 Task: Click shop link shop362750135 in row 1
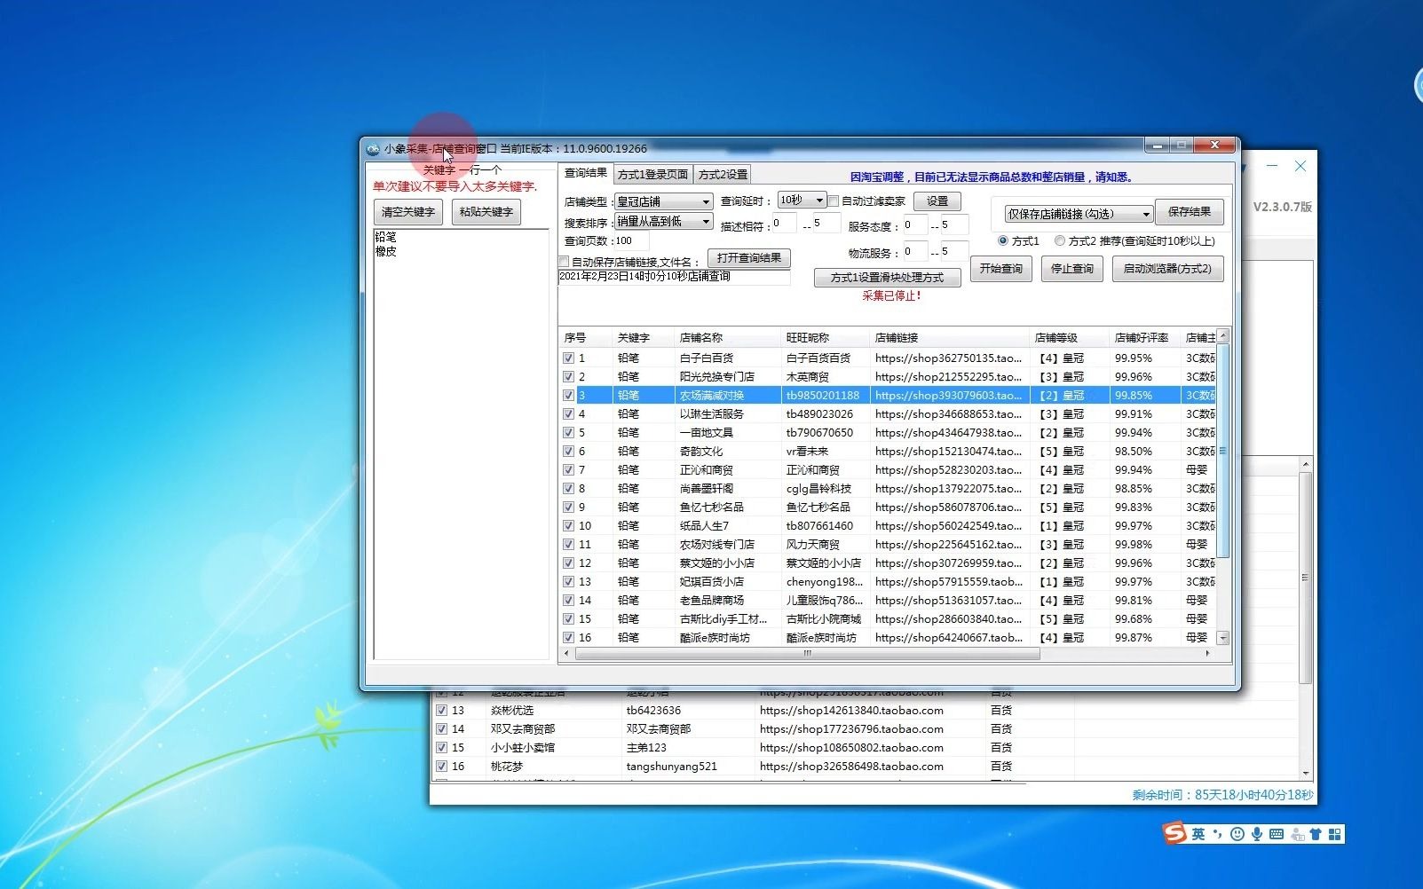pyautogui.click(x=948, y=358)
